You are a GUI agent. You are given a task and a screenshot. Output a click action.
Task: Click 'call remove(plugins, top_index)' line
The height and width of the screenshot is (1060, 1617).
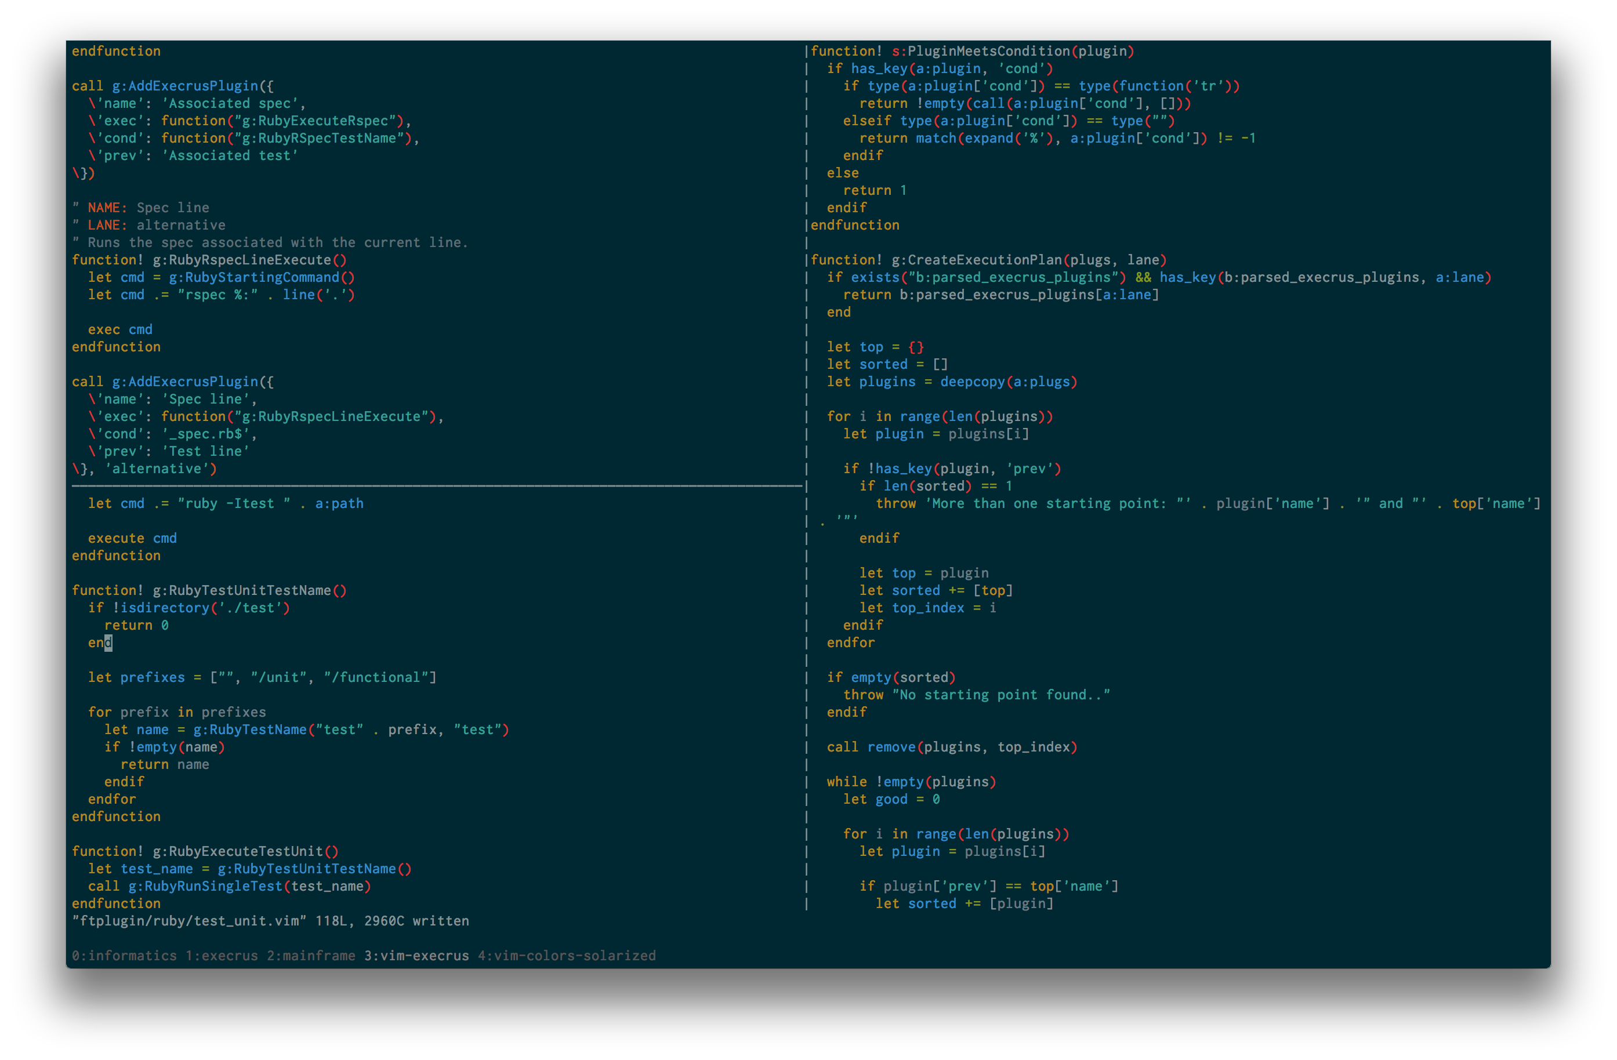951,747
